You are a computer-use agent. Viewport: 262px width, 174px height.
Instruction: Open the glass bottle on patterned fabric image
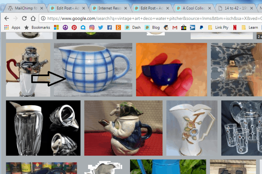pos(236,70)
